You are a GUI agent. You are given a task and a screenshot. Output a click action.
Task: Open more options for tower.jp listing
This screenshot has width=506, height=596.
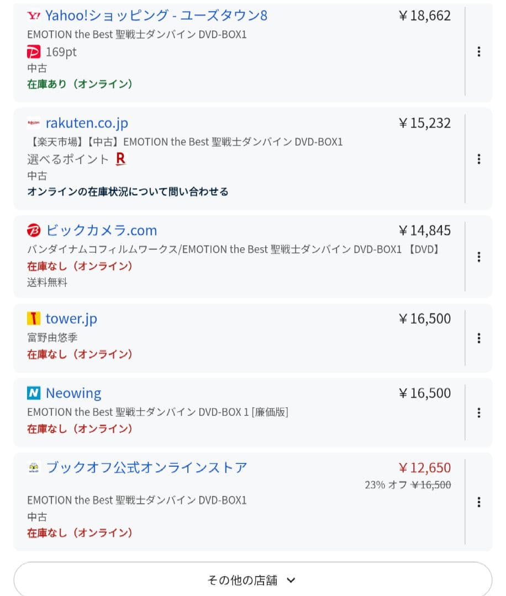pyautogui.click(x=478, y=338)
